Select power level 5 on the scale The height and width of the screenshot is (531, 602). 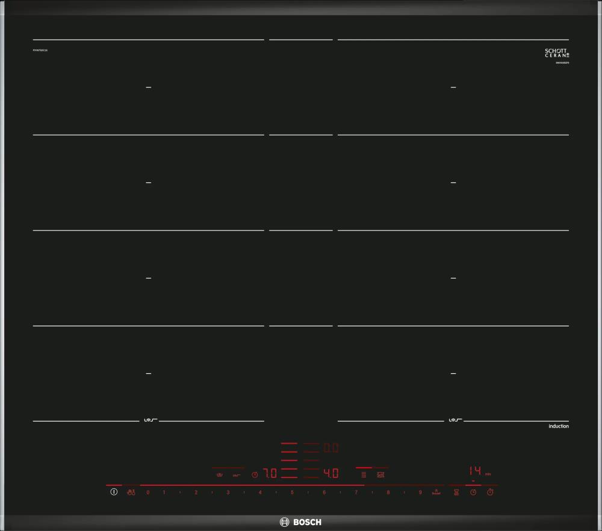coord(292,492)
